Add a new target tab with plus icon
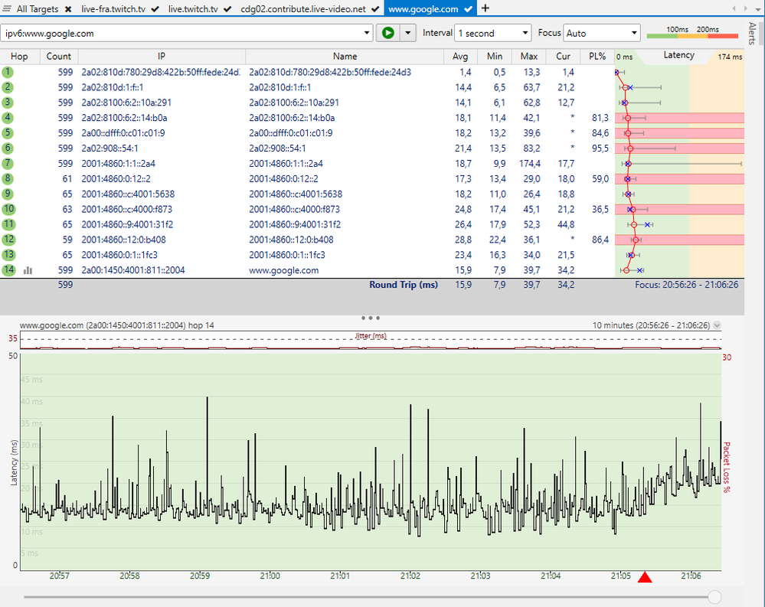765x607 pixels. tap(485, 8)
